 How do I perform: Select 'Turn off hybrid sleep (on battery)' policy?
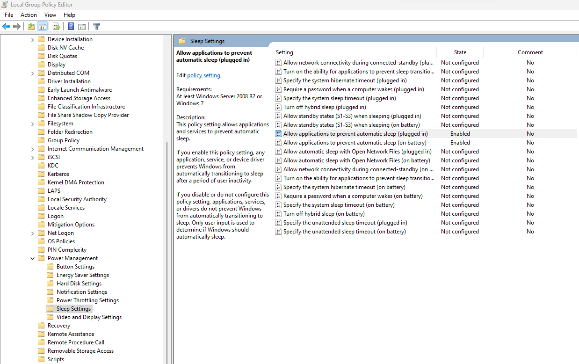pos(324,214)
